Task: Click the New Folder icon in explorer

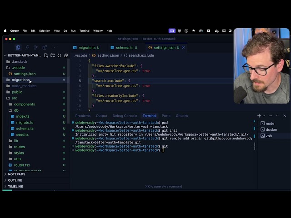Action: coord(53,55)
